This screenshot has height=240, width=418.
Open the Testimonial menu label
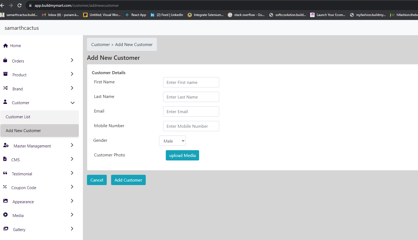(x=22, y=174)
